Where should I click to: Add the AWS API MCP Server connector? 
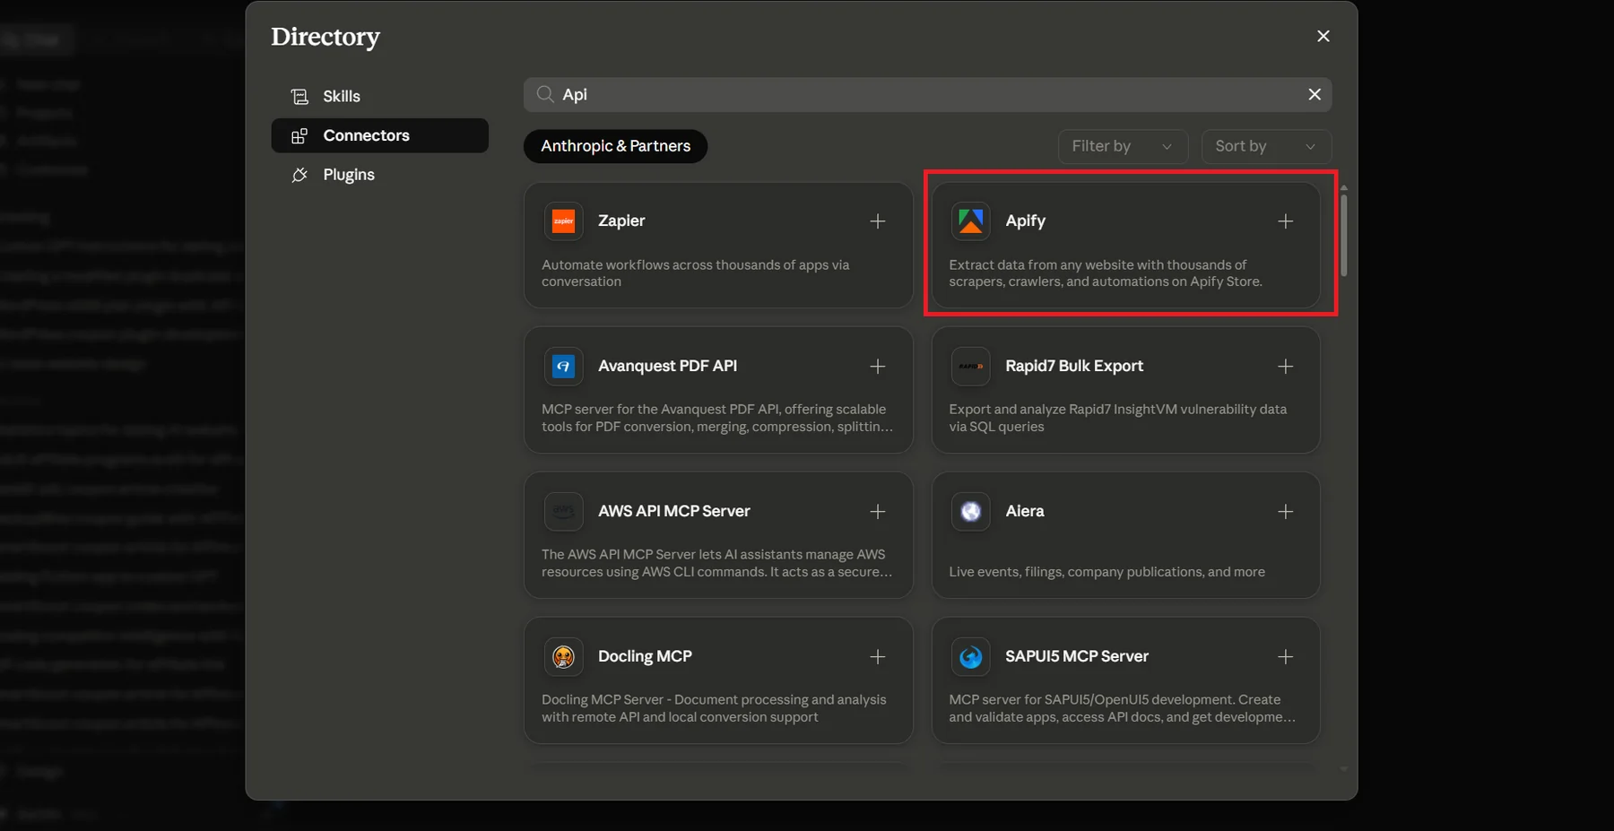coord(878,512)
